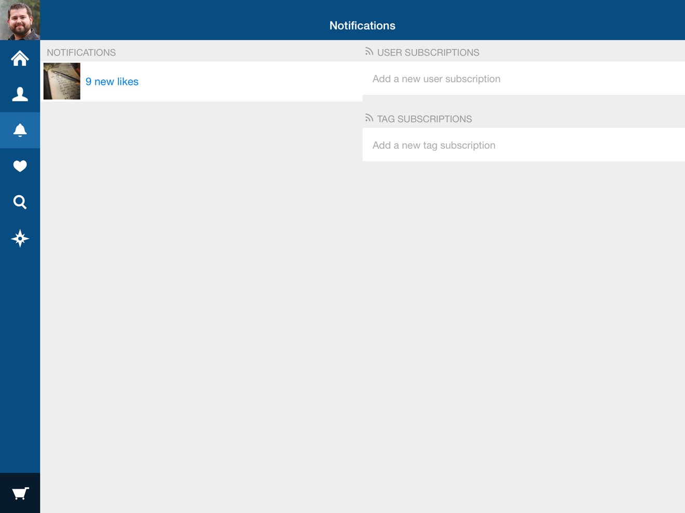The height and width of the screenshot is (513, 685).
Task: Click the "USER SUBSCRIPTIONS" section heading
Action: [428, 53]
